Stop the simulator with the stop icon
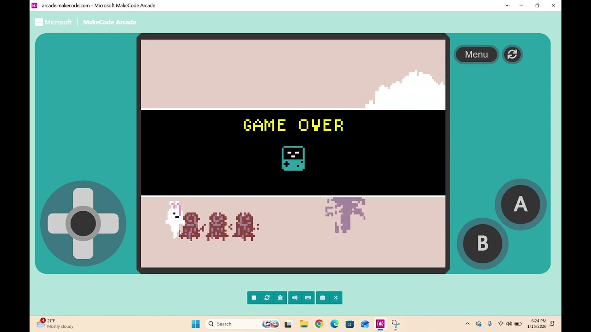591x332 pixels. coord(253,298)
